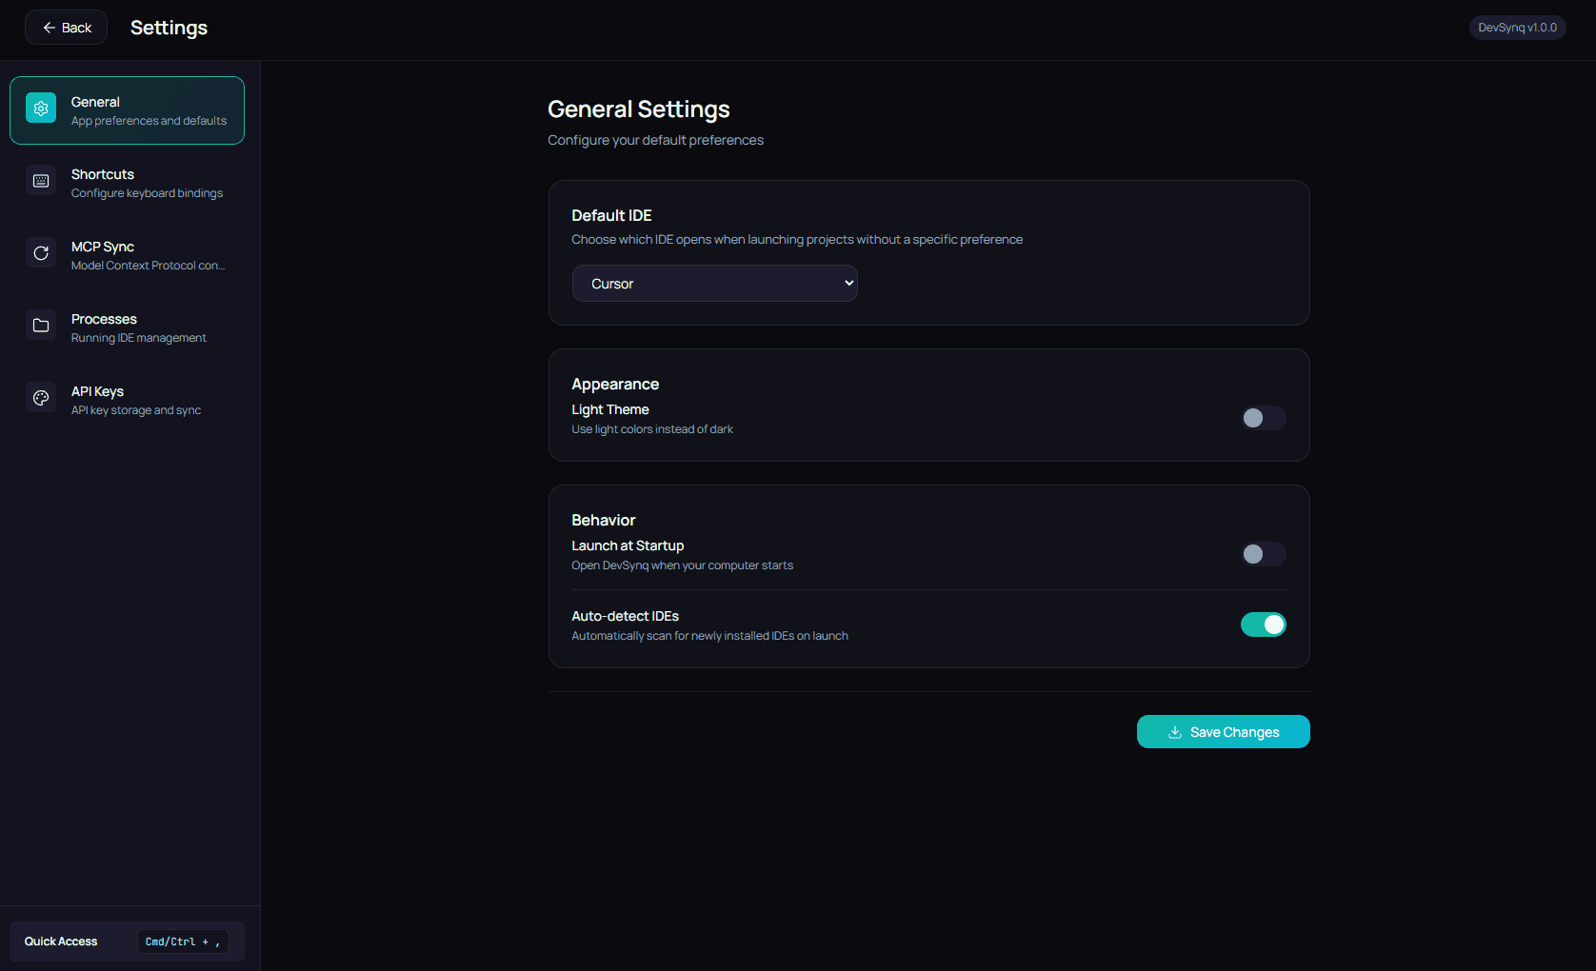The image size is (1596, 971).
Task: Select the MCP Sync sidebar entry
Action: tap(127, 254)
